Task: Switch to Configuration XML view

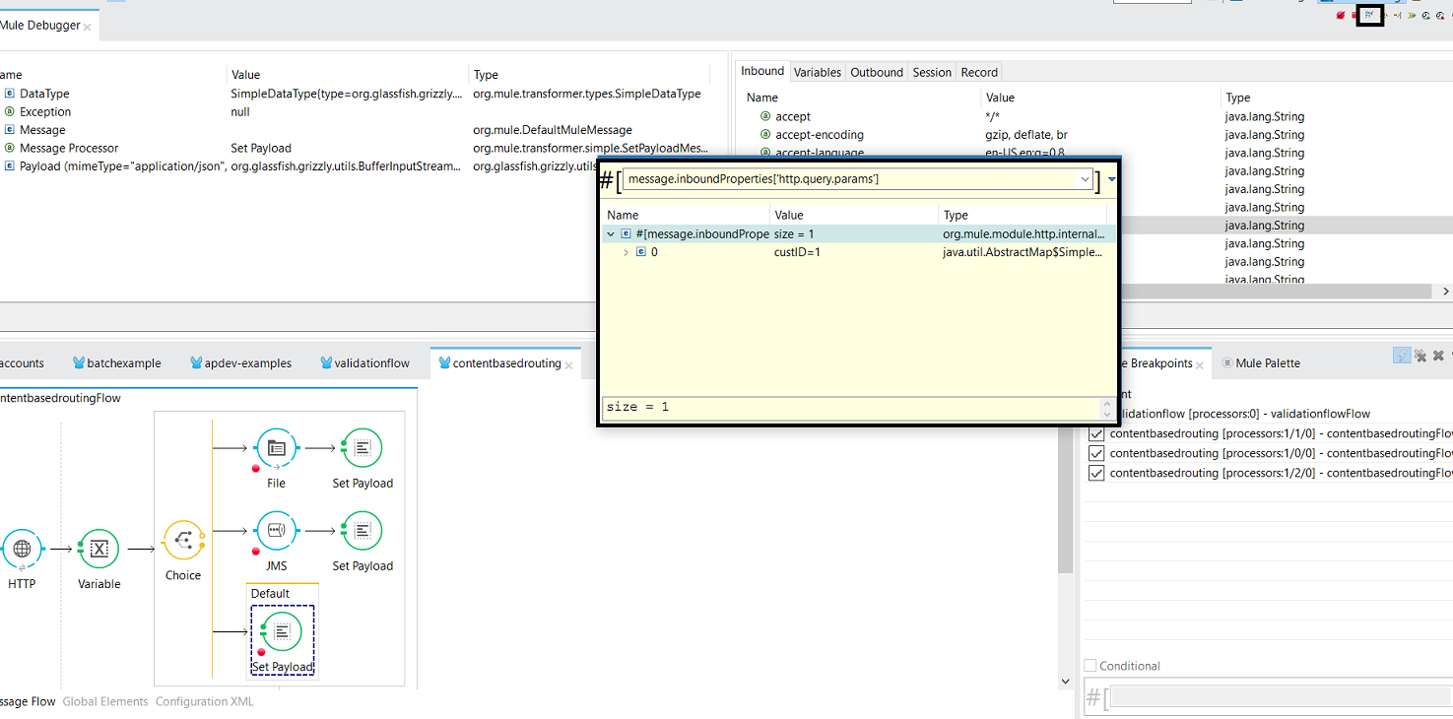Action: 204,702
